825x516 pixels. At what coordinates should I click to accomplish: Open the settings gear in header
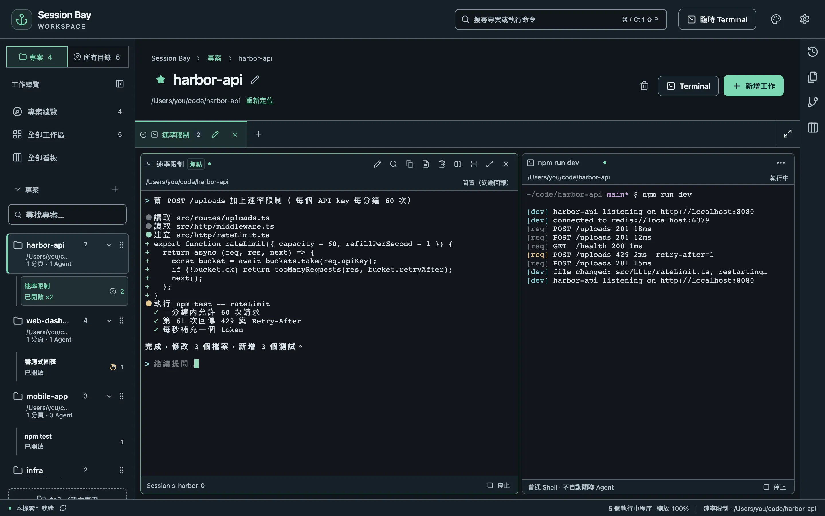(x=805, y=19)
